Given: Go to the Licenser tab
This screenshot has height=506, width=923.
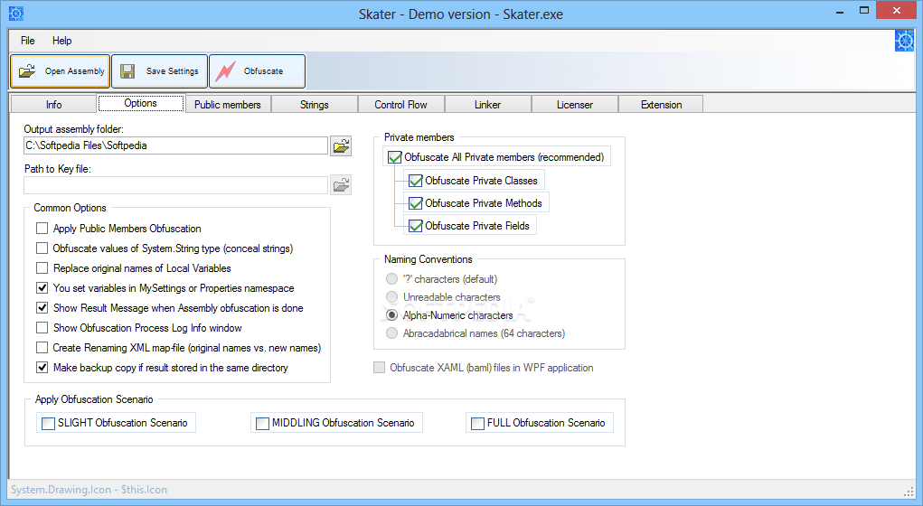Looking at the screenshot, I should tap(575, 104).
